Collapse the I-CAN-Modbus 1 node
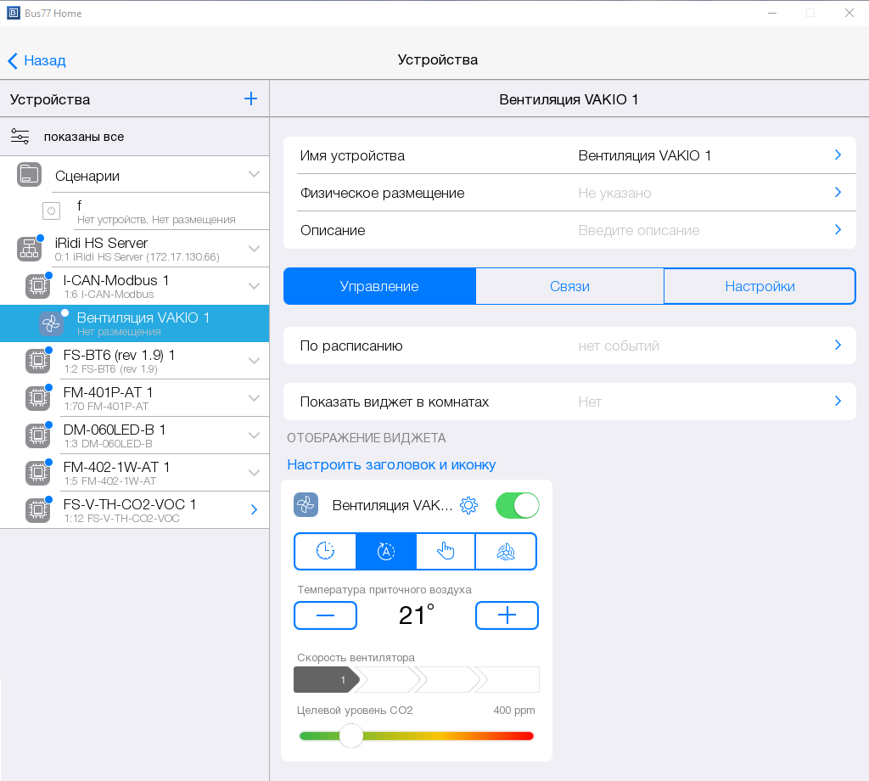The image size is (869, 781). click(x=254, y=286)
